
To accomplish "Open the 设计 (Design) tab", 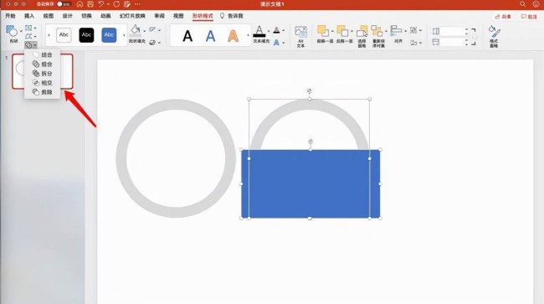I will pyautogui.click(x=67, y=16).
